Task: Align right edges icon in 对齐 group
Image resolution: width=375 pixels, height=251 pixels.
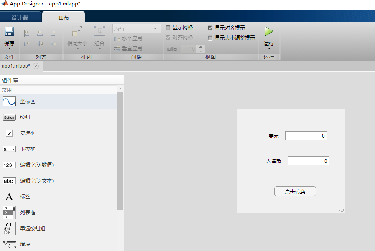Action: (x=54, y=33)
